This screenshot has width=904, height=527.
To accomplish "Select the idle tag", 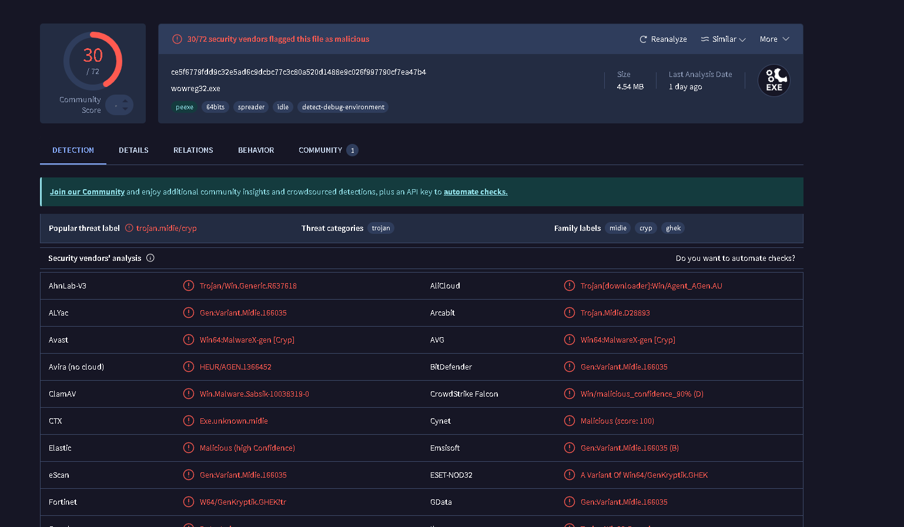I will tap(283, 107).
